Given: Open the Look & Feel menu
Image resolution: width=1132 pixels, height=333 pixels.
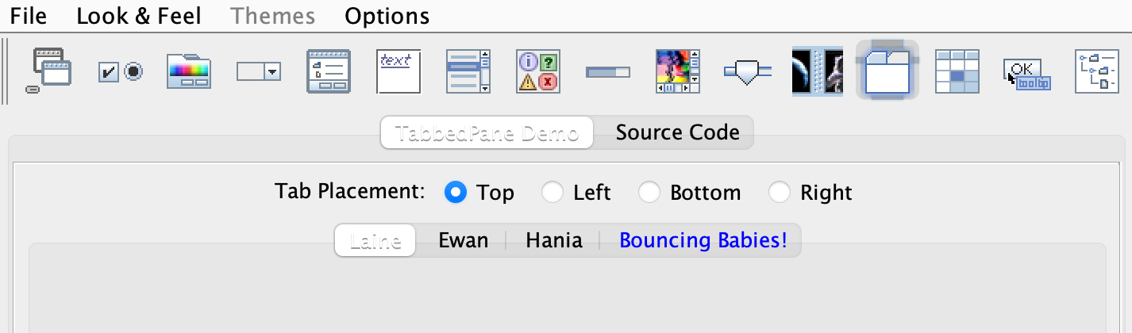Looking at the screenshot, I should 139,16.
